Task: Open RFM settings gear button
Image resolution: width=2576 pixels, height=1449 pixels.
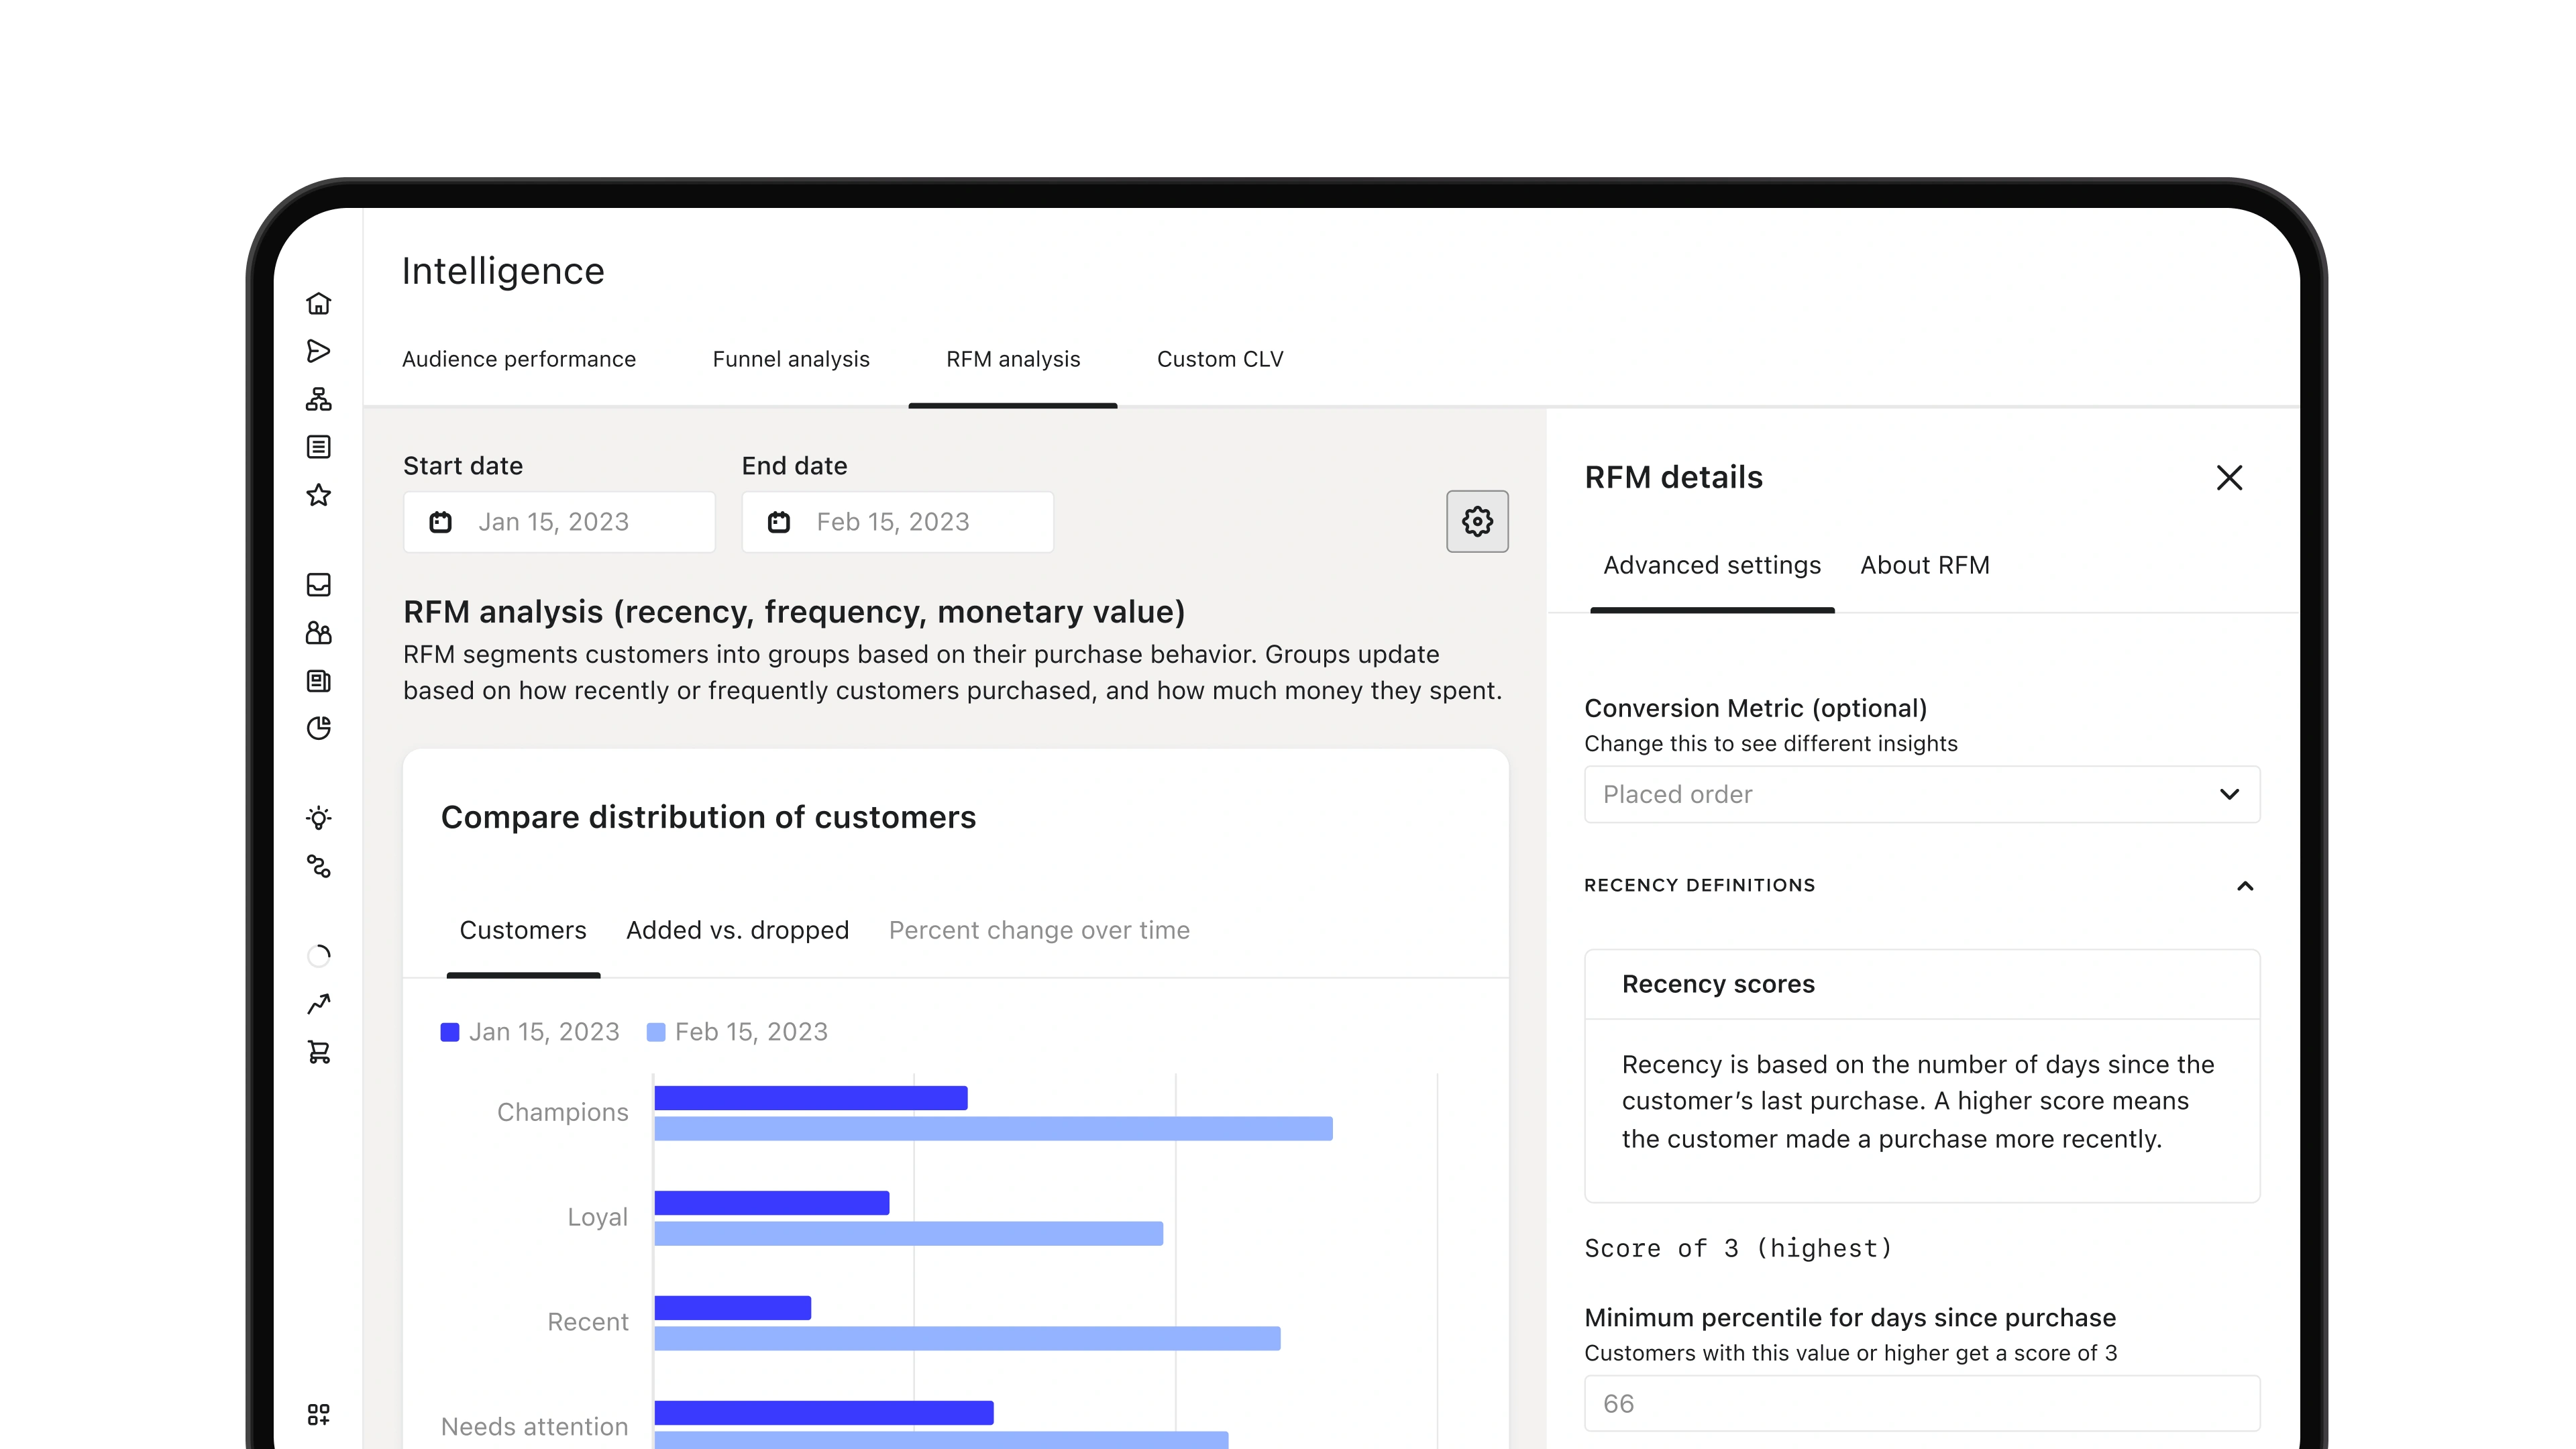Action: pos(1477,521)
